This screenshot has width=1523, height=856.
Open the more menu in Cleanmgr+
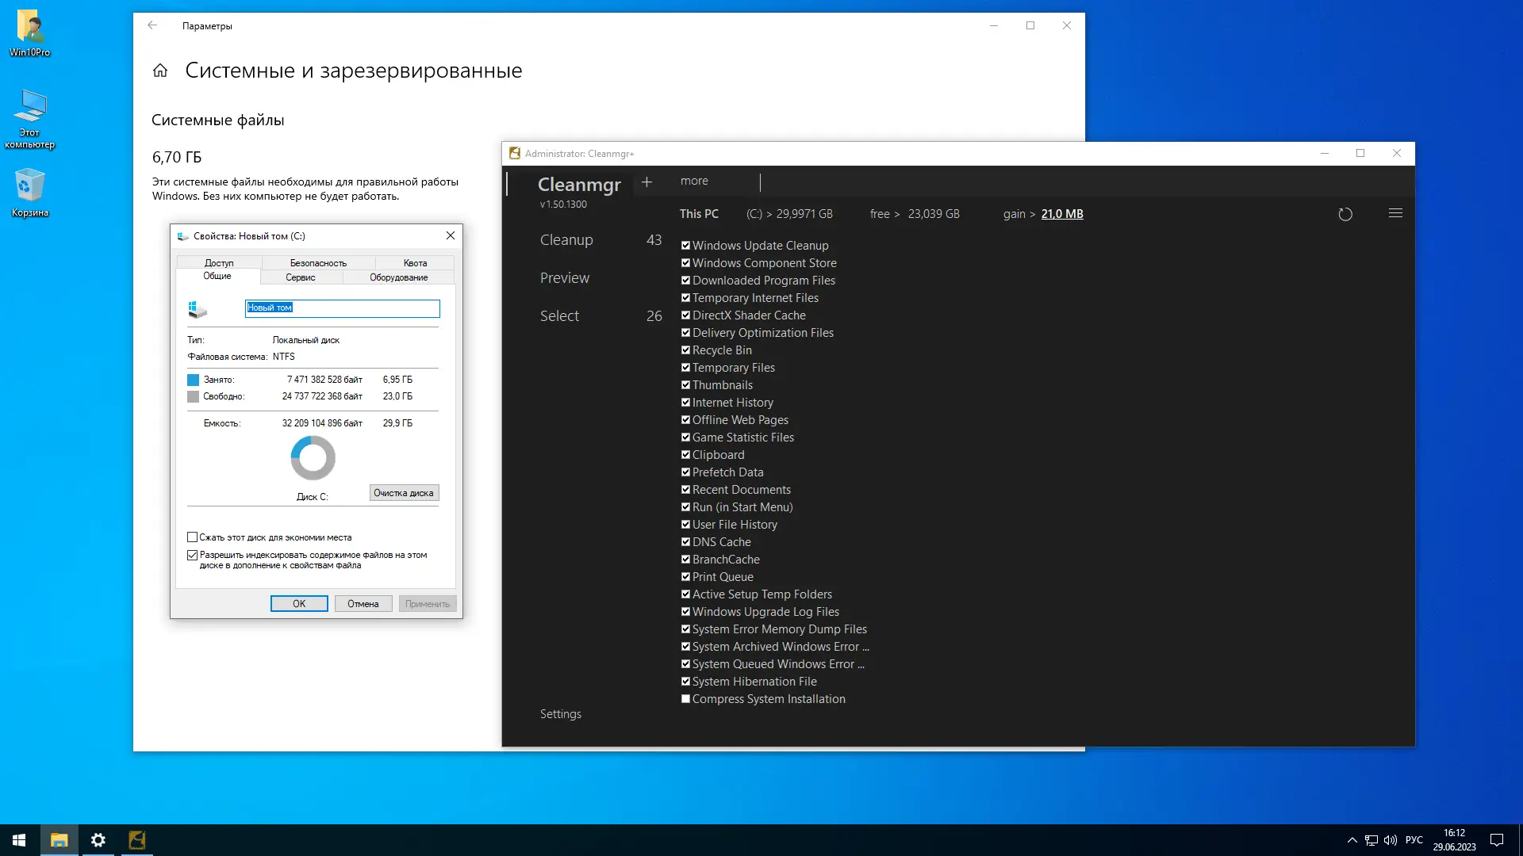[x=694, y=181]
